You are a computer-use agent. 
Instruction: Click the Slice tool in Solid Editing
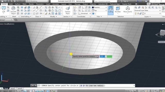point(26,10)
